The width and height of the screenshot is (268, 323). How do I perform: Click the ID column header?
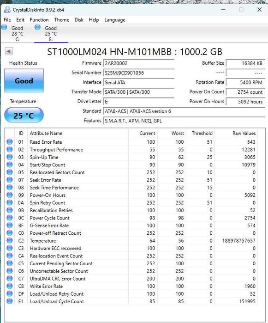click(x=21, y=133)
